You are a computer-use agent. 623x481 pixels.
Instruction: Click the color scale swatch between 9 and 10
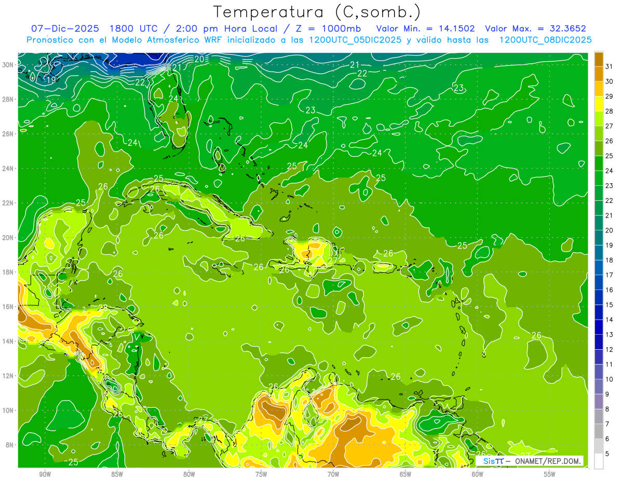point(599,387)
